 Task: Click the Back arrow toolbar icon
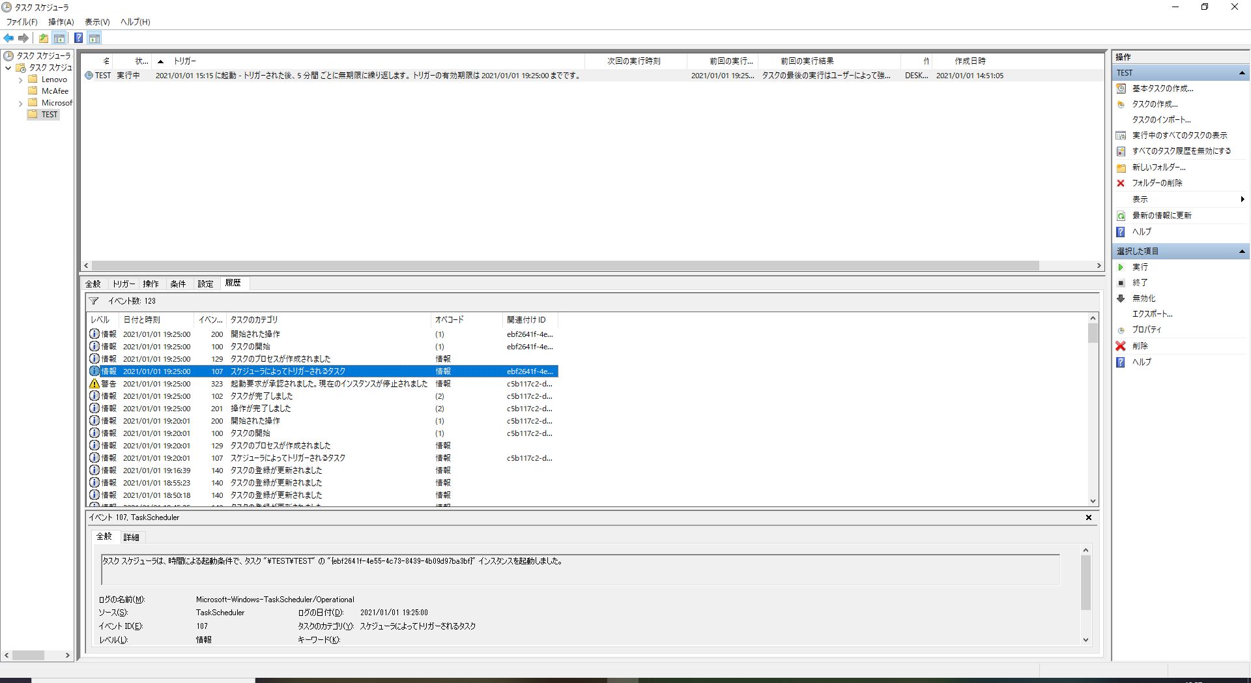tap(9, 38)
